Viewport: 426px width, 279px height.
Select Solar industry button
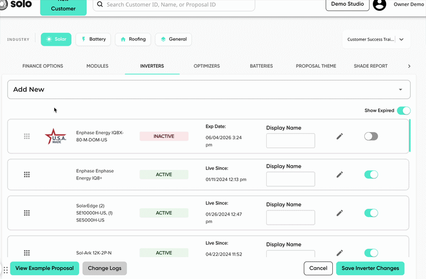click(x=56, y=39)
